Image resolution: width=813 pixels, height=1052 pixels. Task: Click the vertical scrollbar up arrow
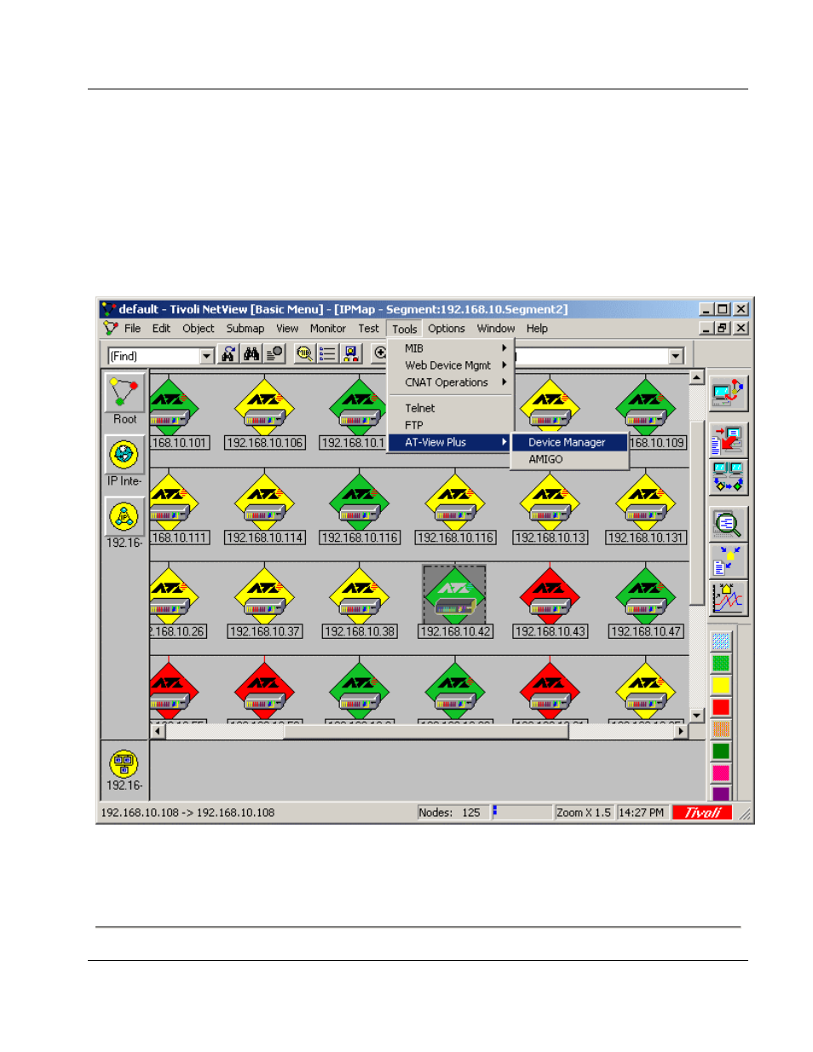click(696, 377)
